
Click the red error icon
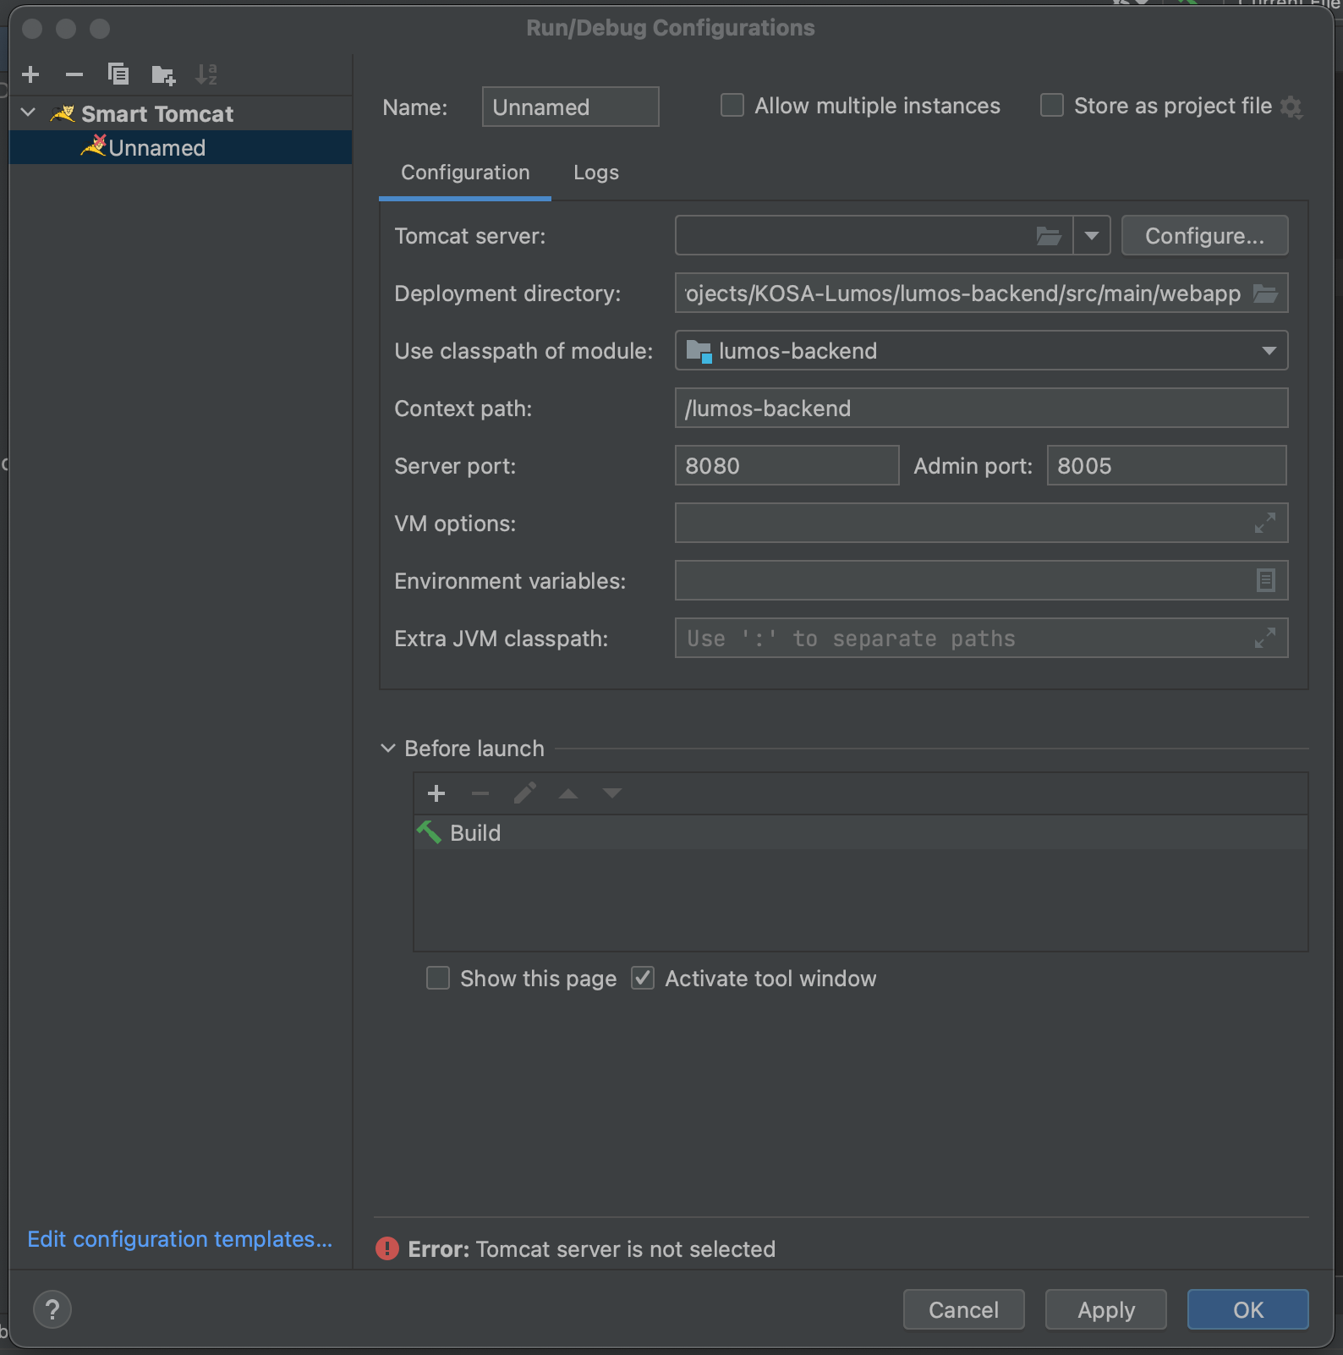[387, 1249]
